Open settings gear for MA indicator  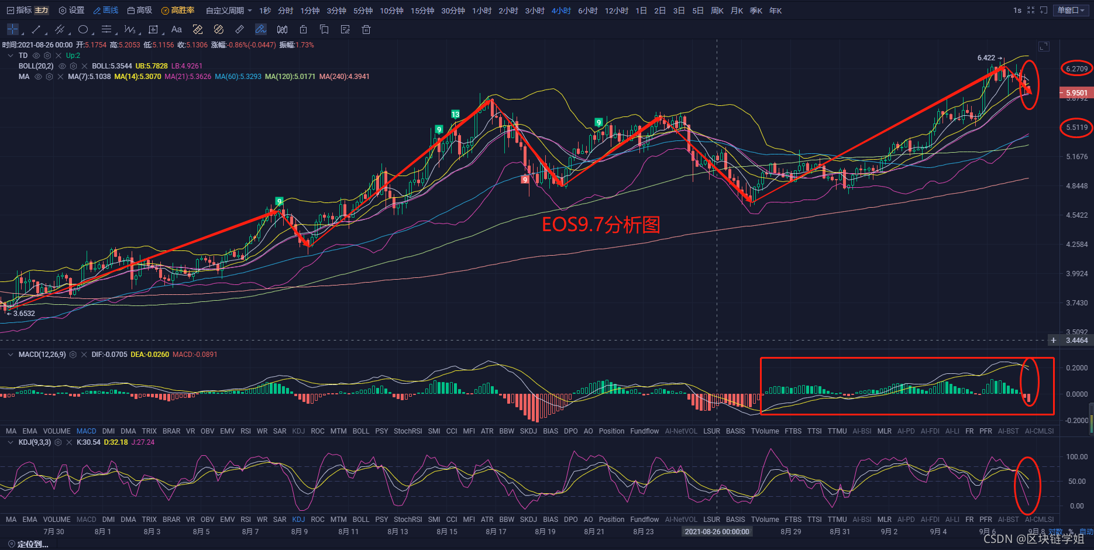49,77
